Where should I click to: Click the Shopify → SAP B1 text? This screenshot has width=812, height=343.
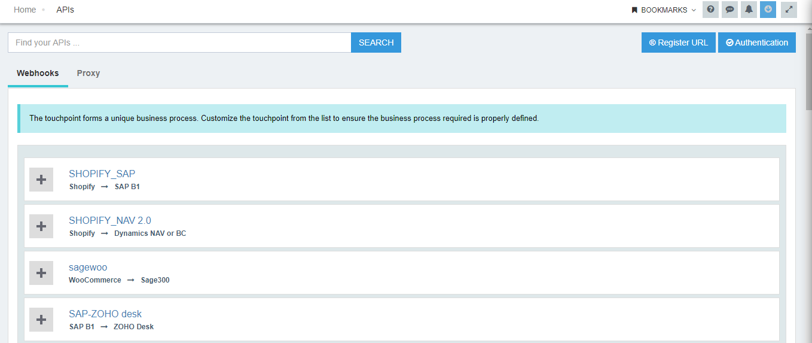coord(105,187)
